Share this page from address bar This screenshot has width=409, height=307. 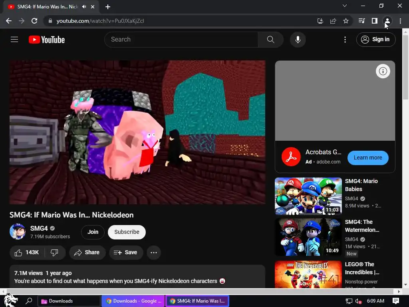coord(333,21)
